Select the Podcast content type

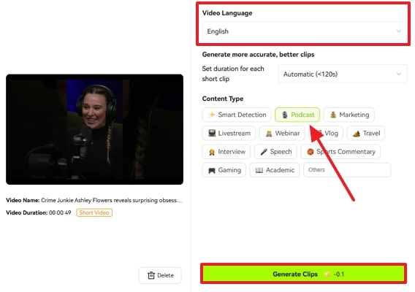[x=297, y=115]
